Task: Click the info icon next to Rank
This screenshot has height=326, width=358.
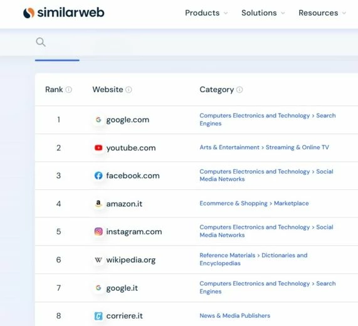Action: (x=69, y=90)
